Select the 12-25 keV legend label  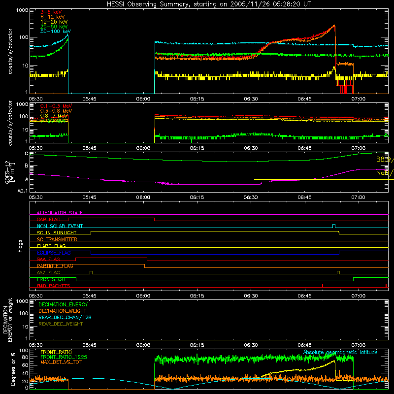click(x=54, y=22)
